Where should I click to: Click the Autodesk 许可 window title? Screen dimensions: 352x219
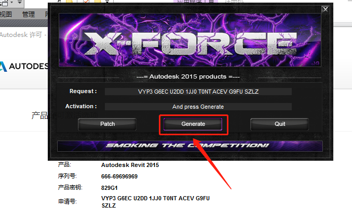(23, 35)
